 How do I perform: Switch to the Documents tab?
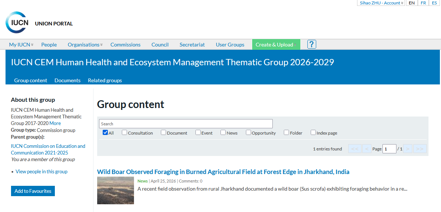pyautogui.click(x=67, y=80)
